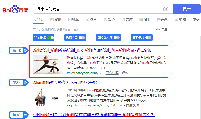This screenshot has height=119, width=201.
Task: Open the first result's yoga thumbnail
Action: [x=48, y=65]
